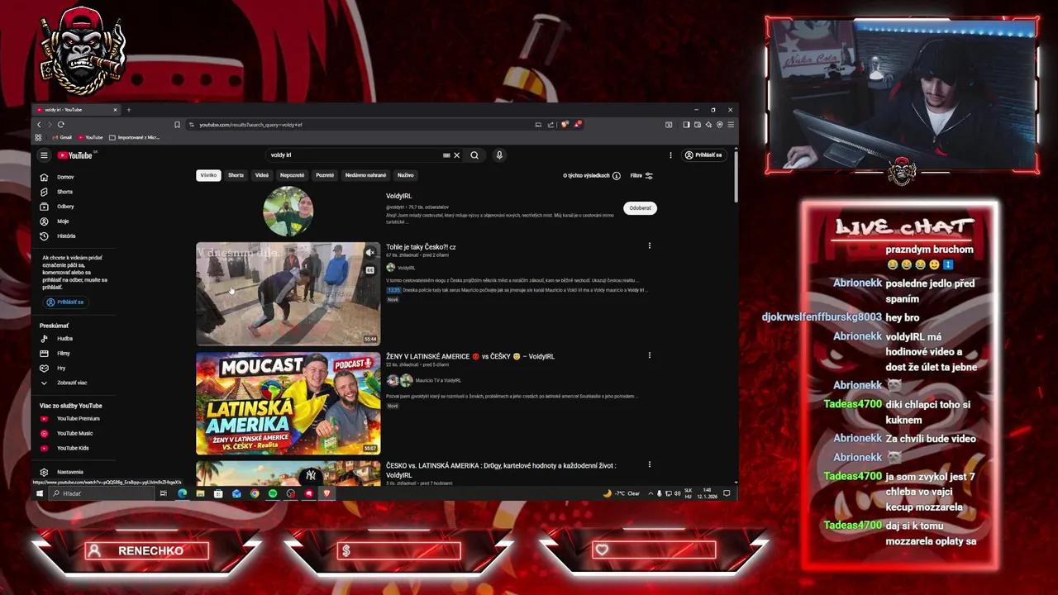Viewport: 1058px width, 595px height.
Task: Open VoldyIRL channel avatar picture
Action: coord(288,211)
